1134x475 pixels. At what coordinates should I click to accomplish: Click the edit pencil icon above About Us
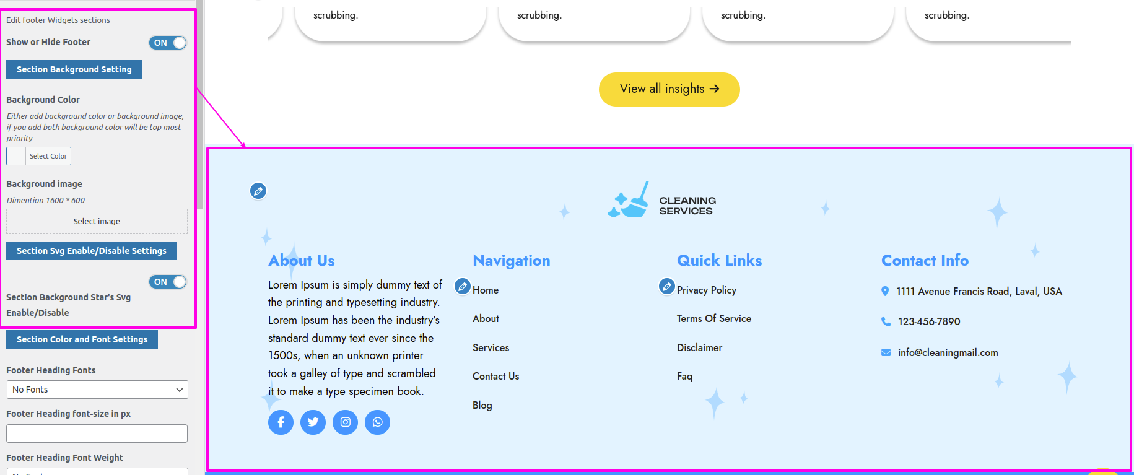pyautogui.click(x=258, y=191)
